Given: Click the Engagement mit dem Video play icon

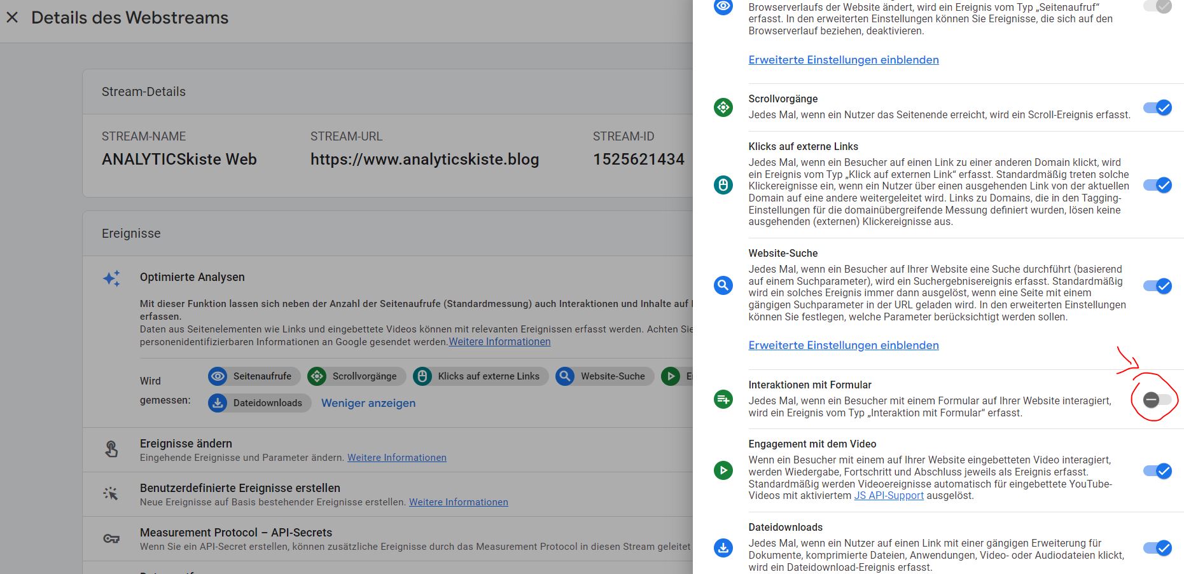Looking at the screenshot, I should (723, 472).
